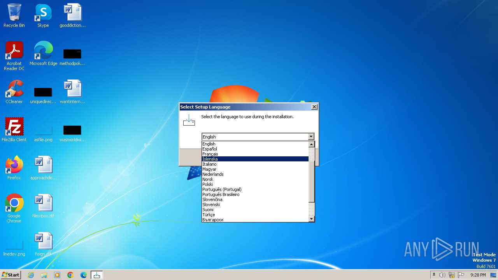Click the Show desktop tray icon
This screenshot has height=280, width=498.
point(493,275)
